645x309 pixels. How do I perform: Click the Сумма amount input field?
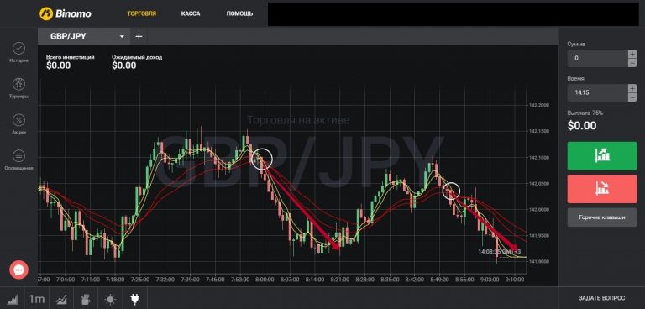[x=598, y=58]
